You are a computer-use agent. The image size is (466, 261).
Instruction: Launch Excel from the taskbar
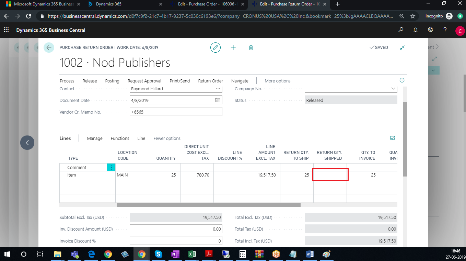(x=192, y=254)
